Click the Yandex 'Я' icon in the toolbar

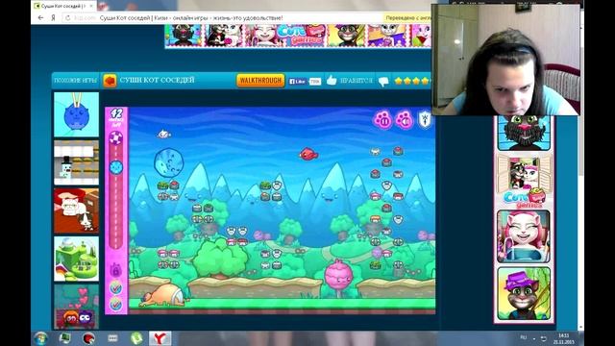click(53, 18)
